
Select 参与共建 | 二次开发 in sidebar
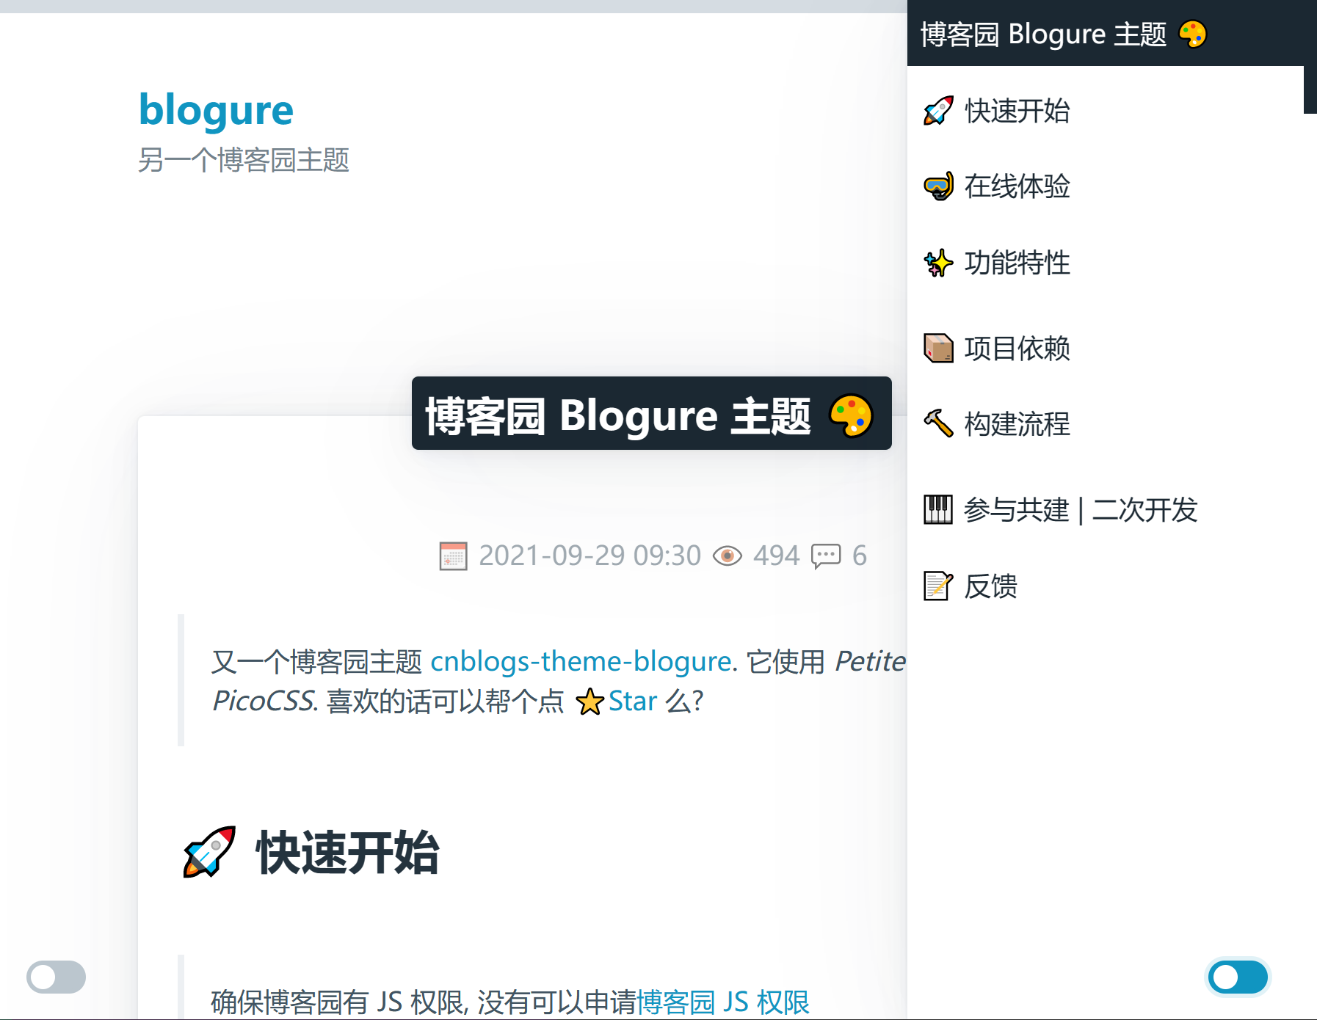click(1081, 509)
